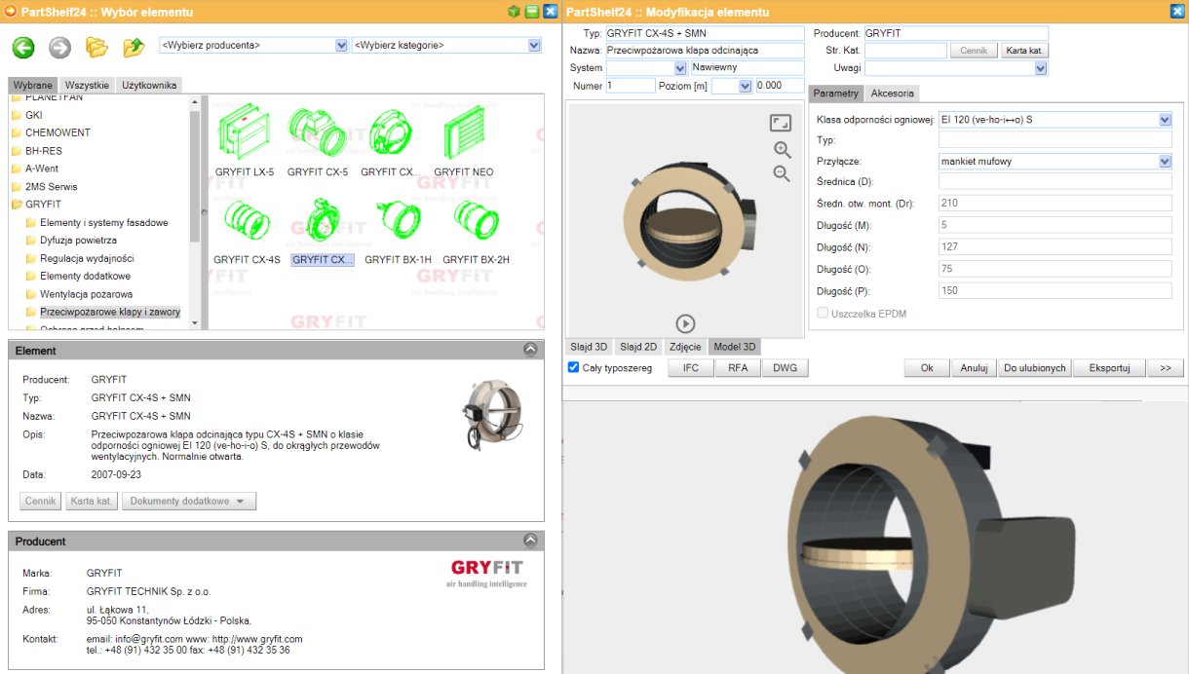Select the Wentylacja pożarowa folder
The height and width of the screenshot is (674, 1189).
pyautogui.click(x=86, y=294)
